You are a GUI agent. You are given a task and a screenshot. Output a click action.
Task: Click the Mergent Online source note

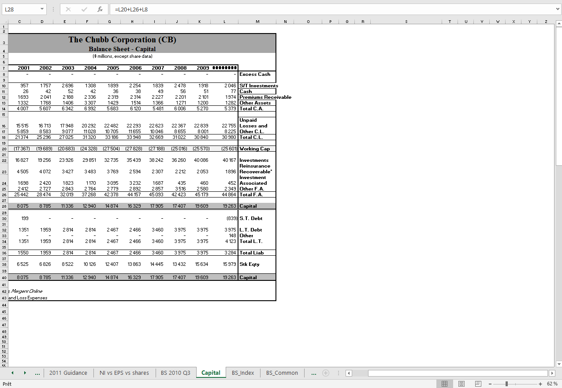26,291
